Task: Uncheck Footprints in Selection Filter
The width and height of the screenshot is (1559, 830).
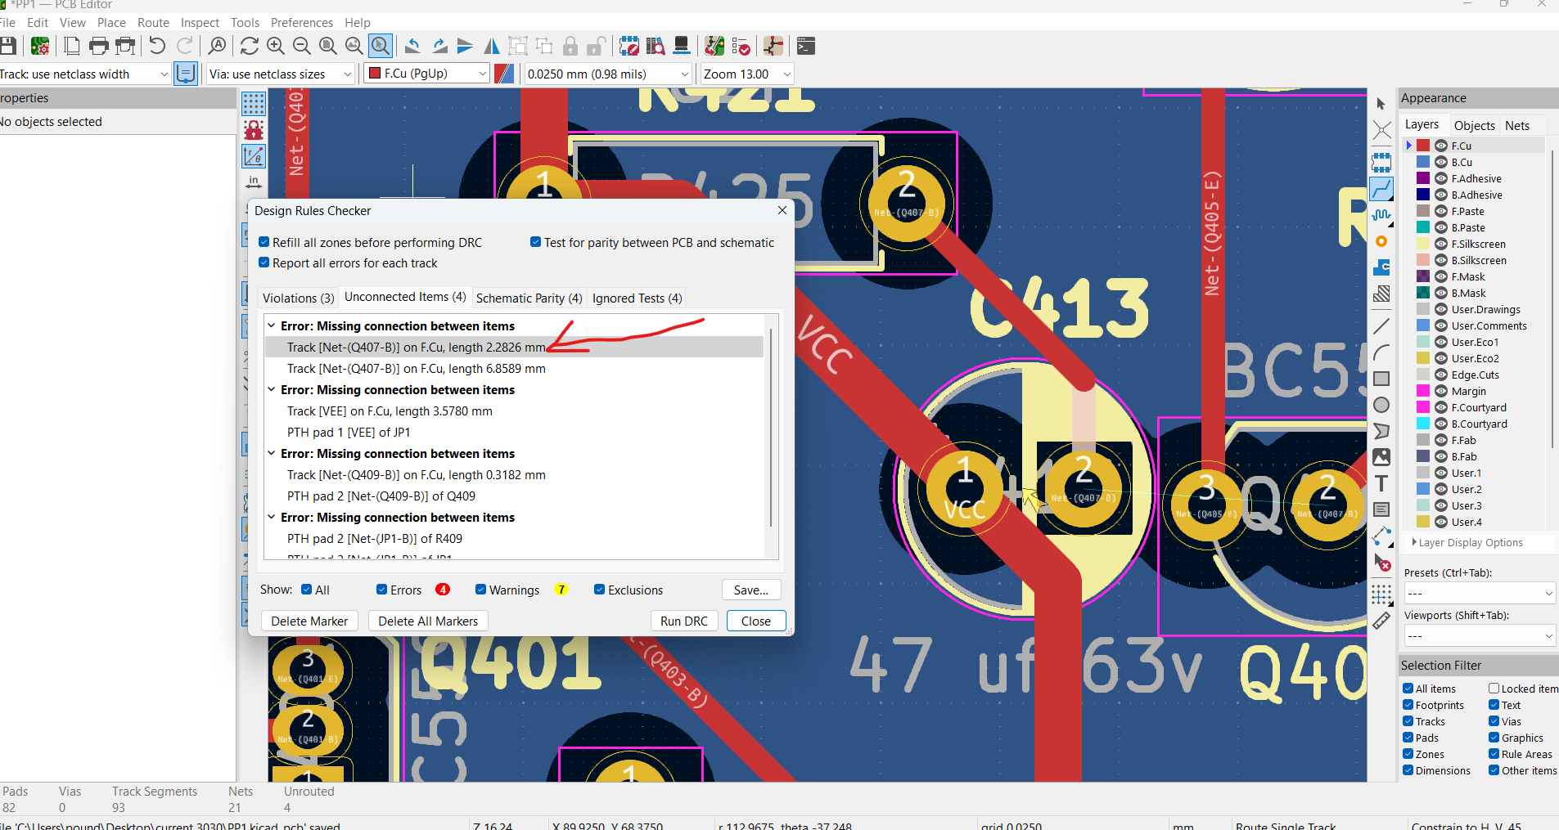Action: pyautogui.click(x=1408, y=705)
